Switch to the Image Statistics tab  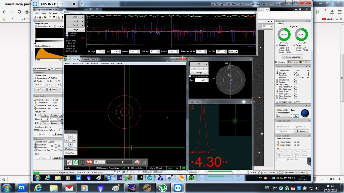pyautogui.click(x=55, y=69)
